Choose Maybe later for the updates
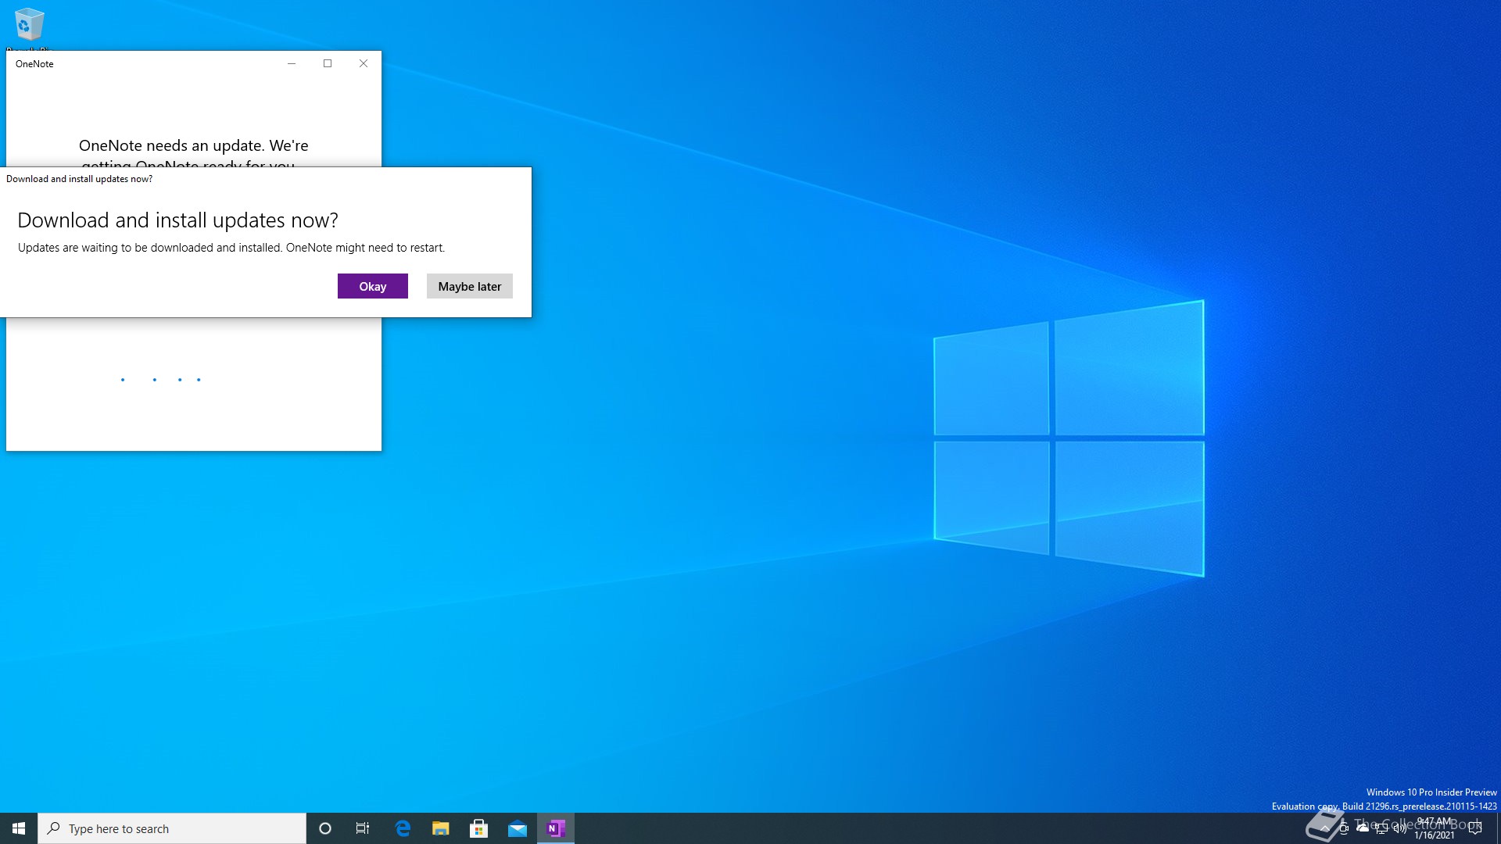1501x844 pixels. 469,286
